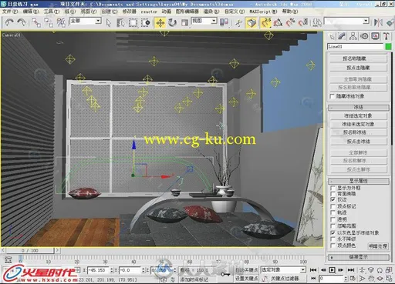The height and width of the screenshot is (284, 395).
Task: Enable the 忽略范围 checkbox
Action: (x=333, y=226)
